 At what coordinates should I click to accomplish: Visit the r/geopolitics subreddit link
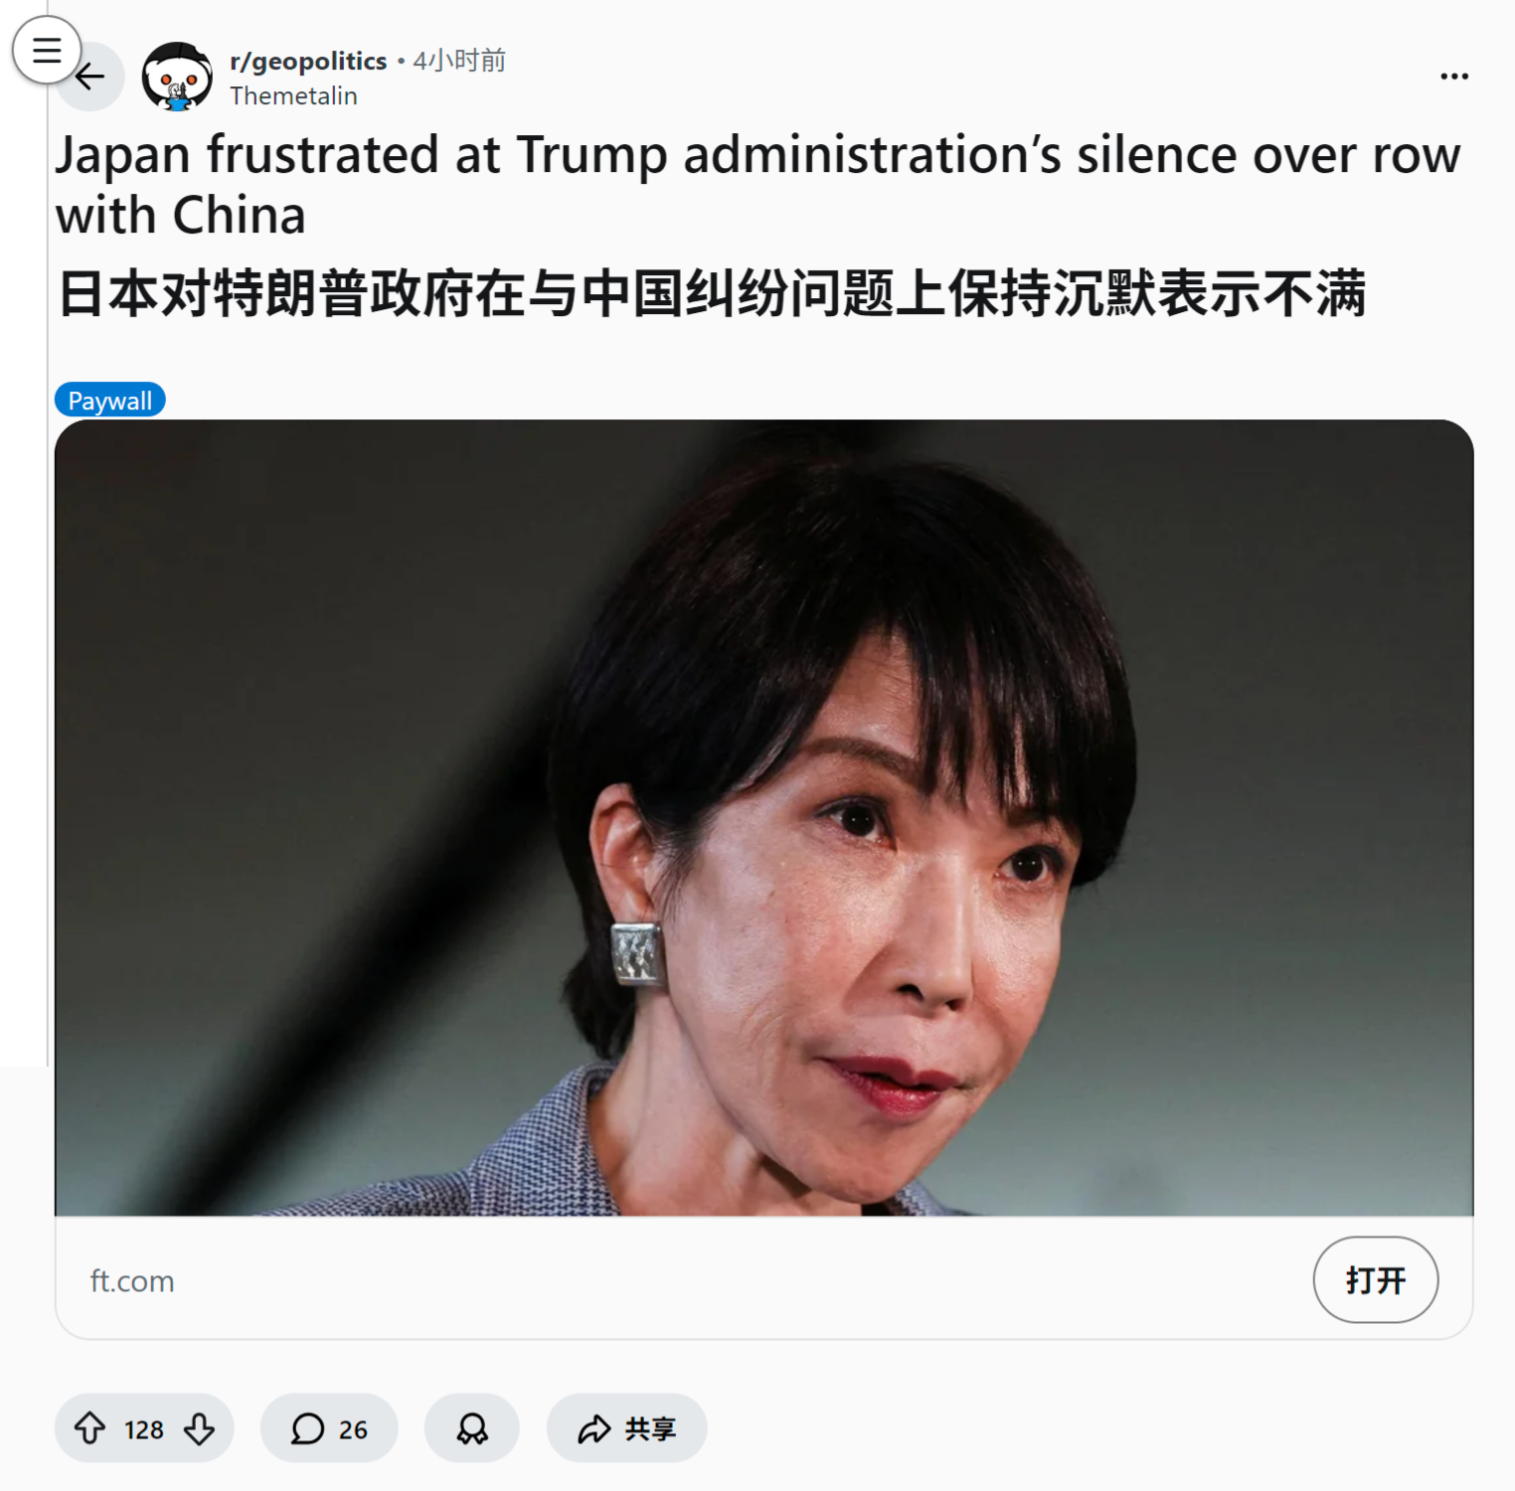(x=308, y=61)
